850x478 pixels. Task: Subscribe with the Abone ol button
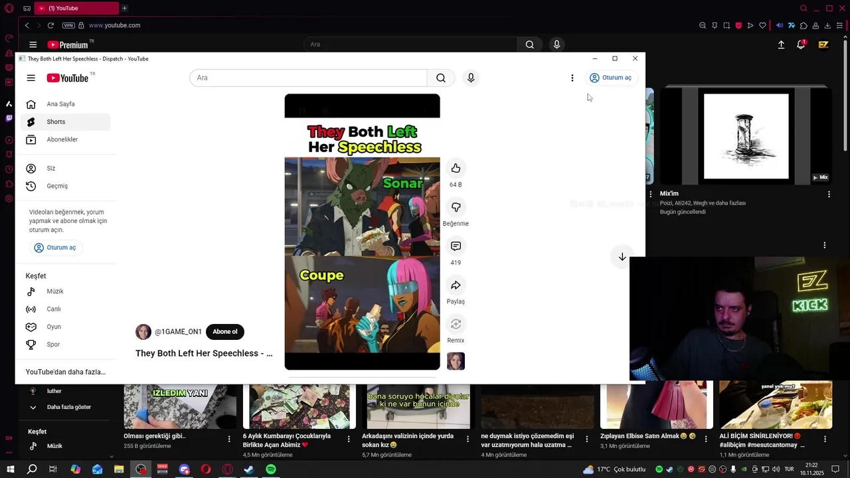(225, 332)
